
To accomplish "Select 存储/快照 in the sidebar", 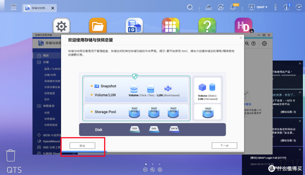I will (50, 75).
